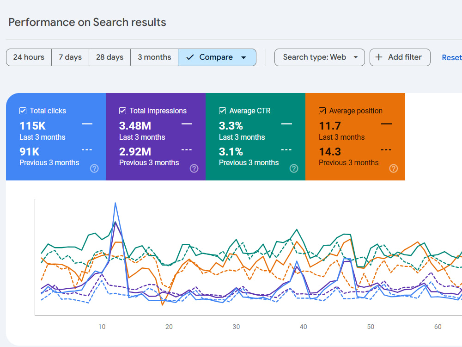This screenshot has height=347, width=462.
Task: Click solid line legend on Total clicks card
Action: 87,124
